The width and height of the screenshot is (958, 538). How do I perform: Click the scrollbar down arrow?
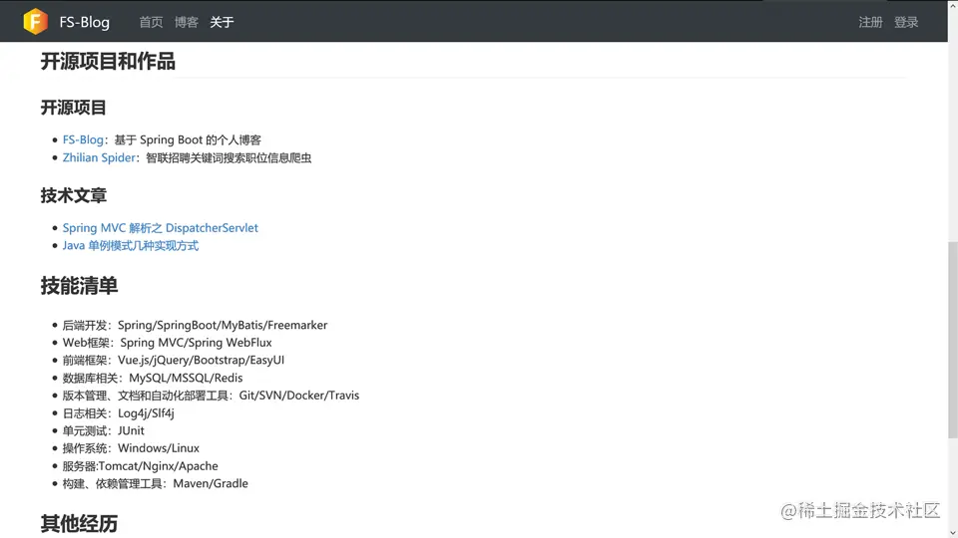(952, 532)
